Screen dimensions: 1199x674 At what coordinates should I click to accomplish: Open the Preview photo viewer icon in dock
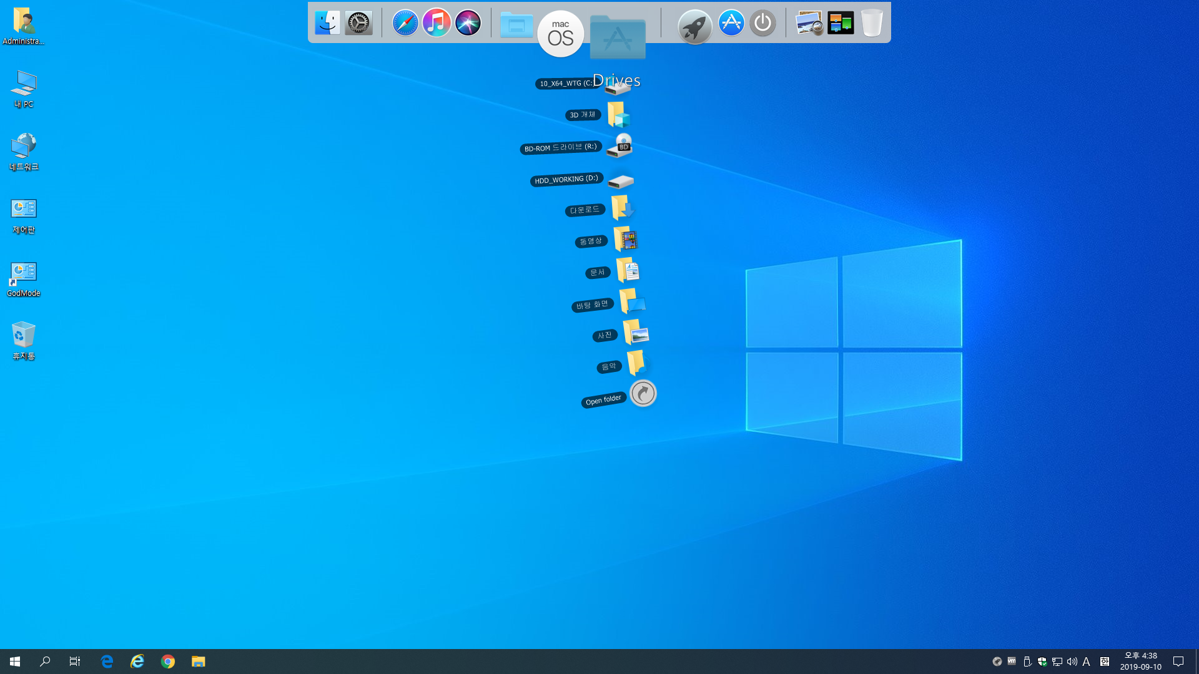809,23
